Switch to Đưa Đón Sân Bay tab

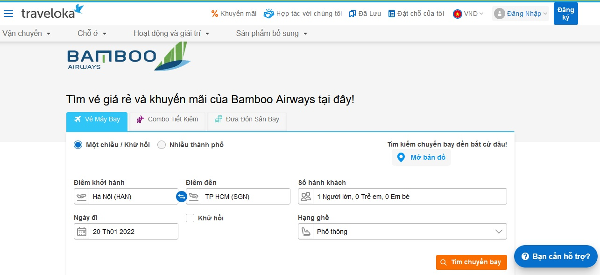point(247,120)
